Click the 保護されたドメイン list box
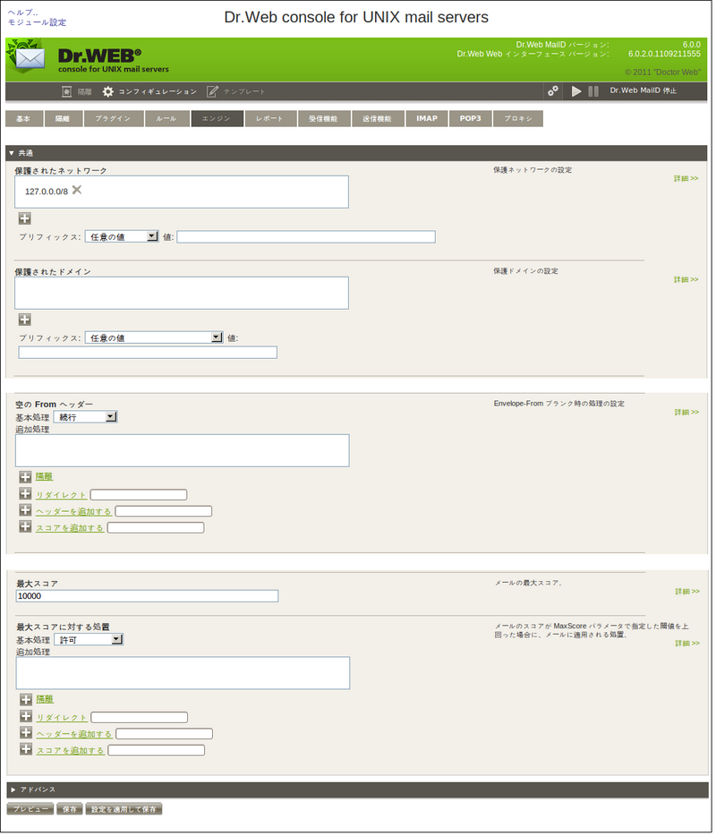The height and width of the screenshot is (836, 716). click(x=182, y=293)
